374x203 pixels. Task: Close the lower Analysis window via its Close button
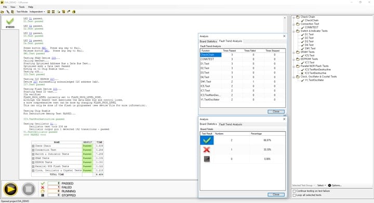click(x=276, y=195)
